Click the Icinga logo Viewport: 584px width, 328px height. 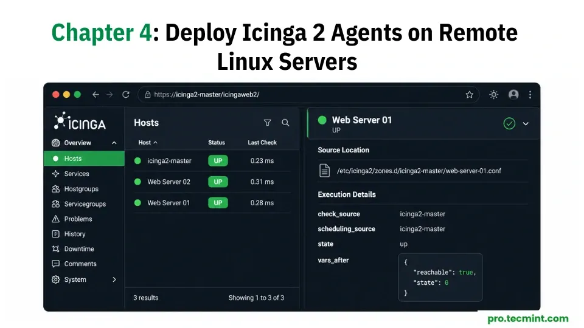[x=80, y=121]
